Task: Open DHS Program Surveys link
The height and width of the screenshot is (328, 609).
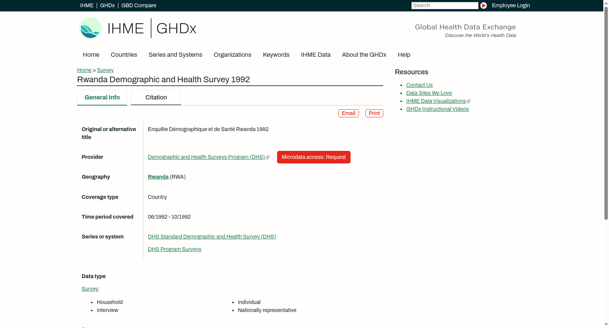Action: coord(174,249)
